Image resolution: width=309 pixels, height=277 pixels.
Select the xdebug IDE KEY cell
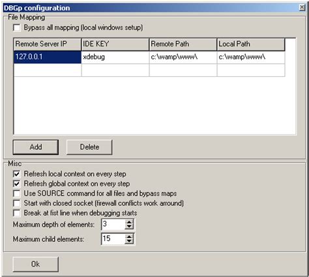click(115, 57)
